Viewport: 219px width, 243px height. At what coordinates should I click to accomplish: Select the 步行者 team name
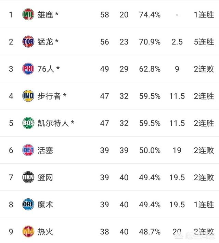[x=49, y=96]
